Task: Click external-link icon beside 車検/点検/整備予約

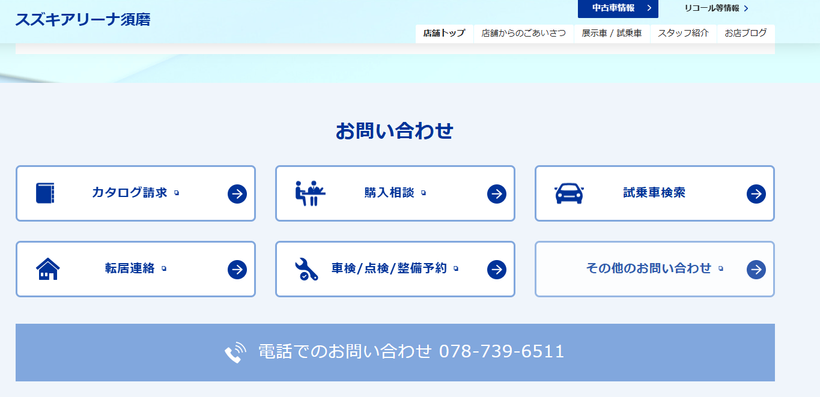Action: [x=456, y=269]
